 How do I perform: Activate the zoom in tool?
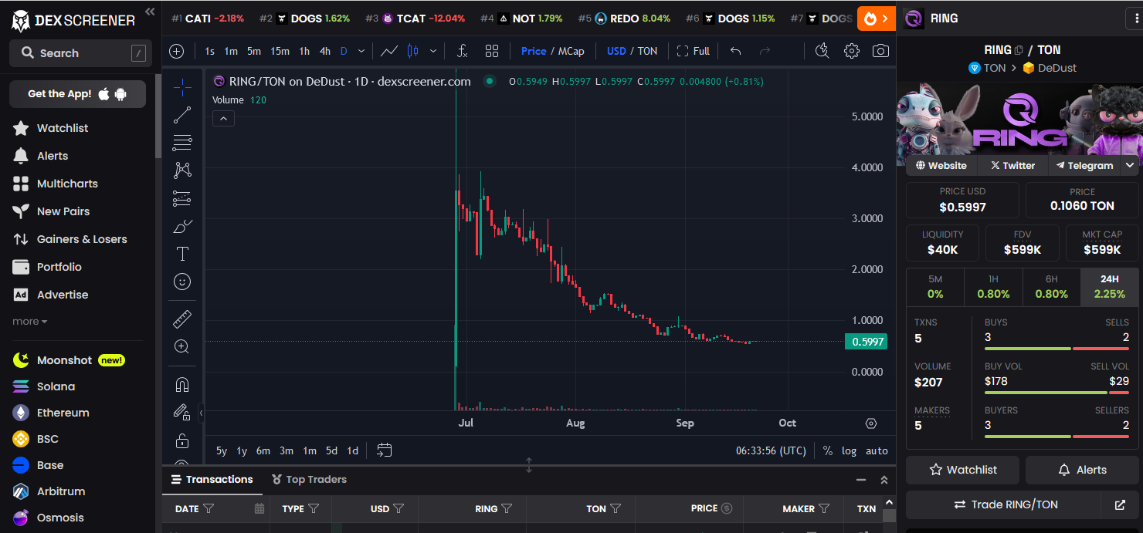click(182, 346)
